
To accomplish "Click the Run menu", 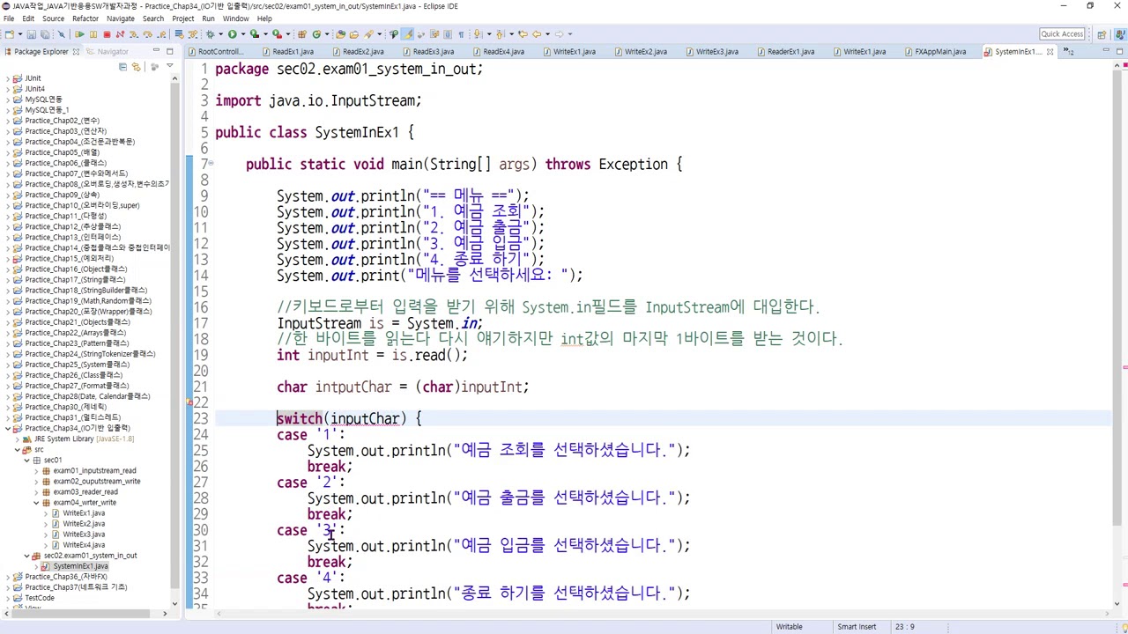I will 208,18.
